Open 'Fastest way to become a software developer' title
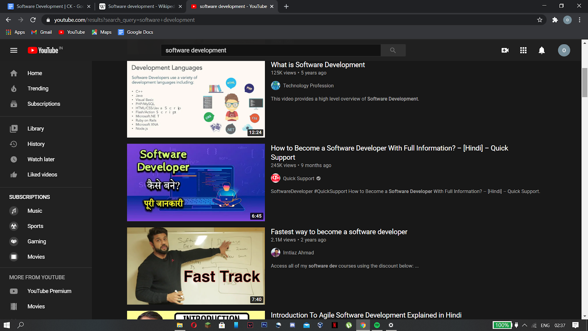 click(339, 232)
